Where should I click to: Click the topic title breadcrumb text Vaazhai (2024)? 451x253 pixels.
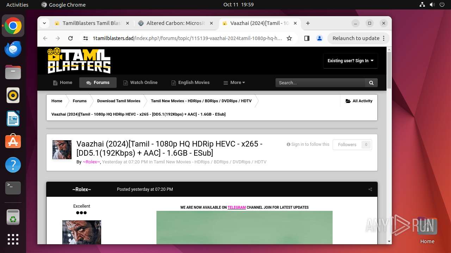pyautogui.click(x=138, y=114)
